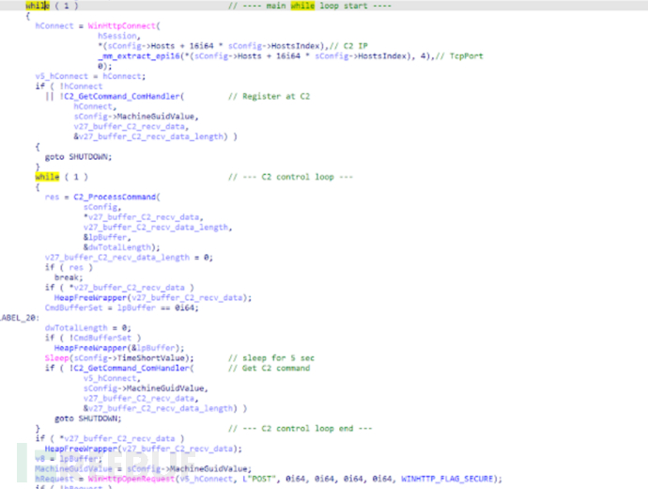The image size is (648, 489).
Task: Click the '// C2 IP' comment
Action: point(350,46)
